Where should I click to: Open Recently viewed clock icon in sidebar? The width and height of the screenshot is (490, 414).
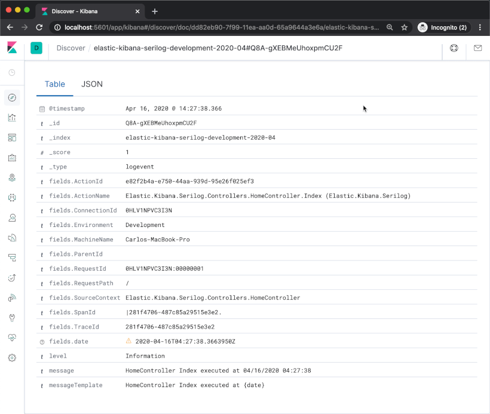click(12, 73)
